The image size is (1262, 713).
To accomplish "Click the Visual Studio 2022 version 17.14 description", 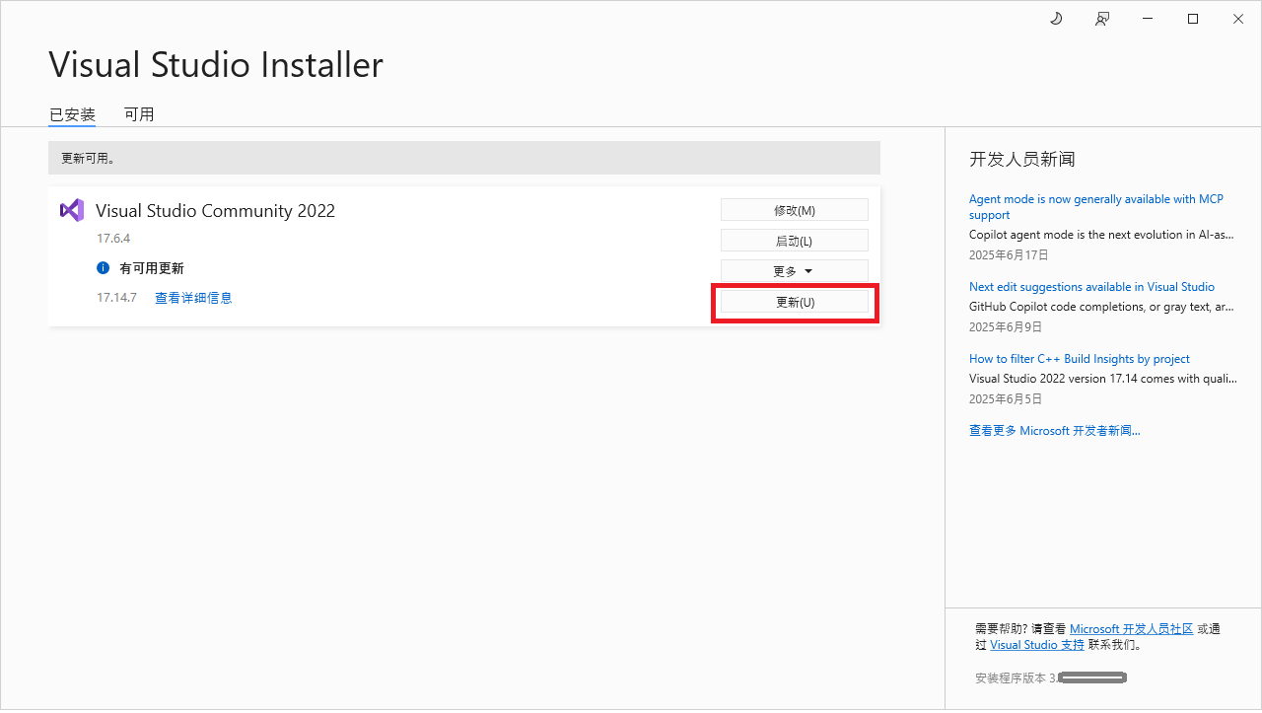I will coord(1101,379).
